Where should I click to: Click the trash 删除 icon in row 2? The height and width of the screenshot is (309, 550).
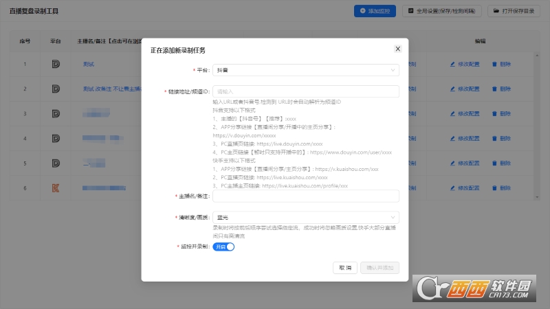click(494, 89)
